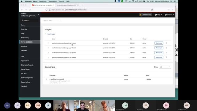The height and width of the screenshot is (111, 197).
Task: Expand the pg-13 image row
Action: tap(49, 53)
